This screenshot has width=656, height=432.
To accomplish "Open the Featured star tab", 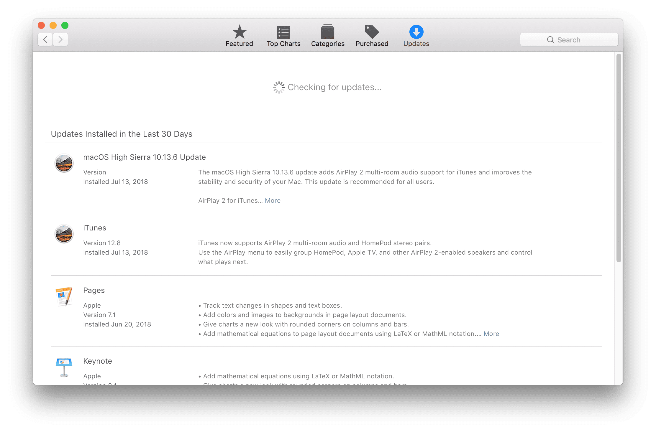I will 239,36.
